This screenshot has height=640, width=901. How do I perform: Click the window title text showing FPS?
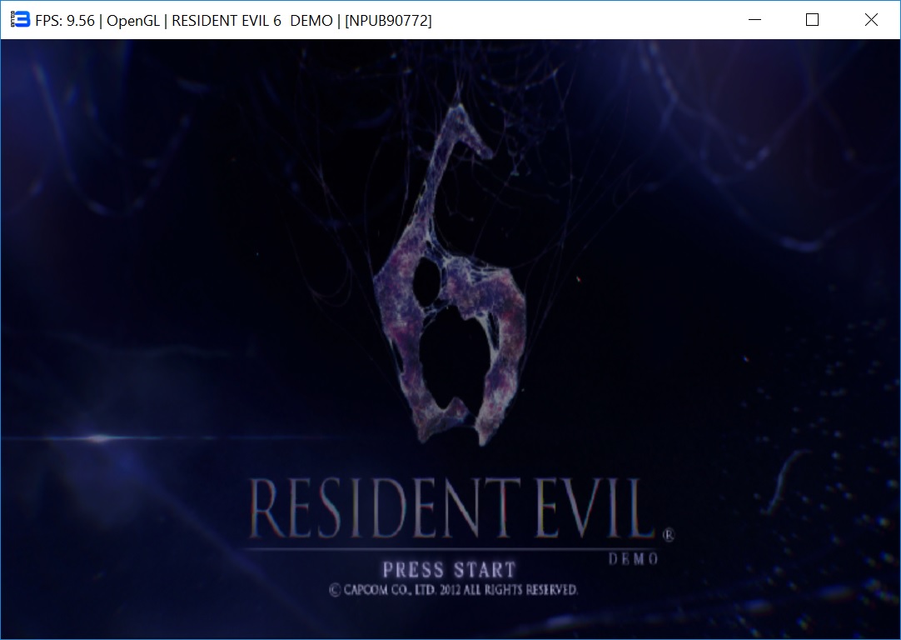233,21
